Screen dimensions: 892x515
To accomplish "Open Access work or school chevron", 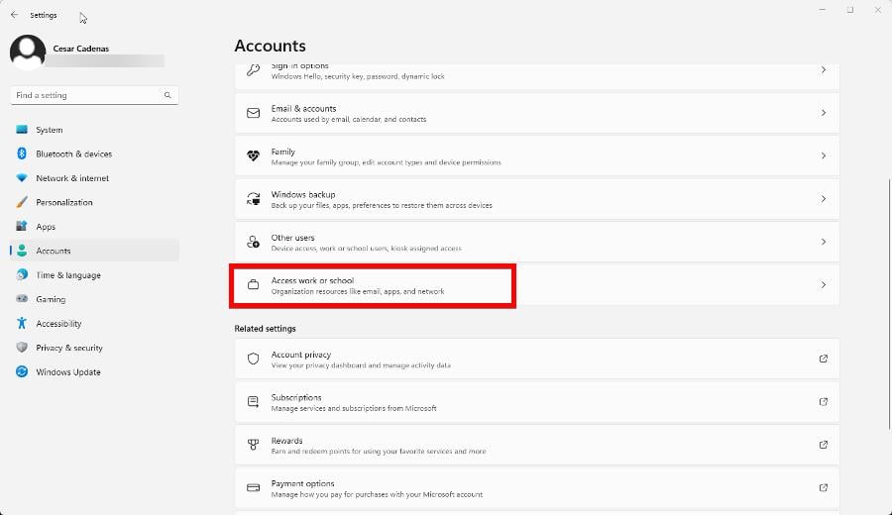I will [824, 285].
